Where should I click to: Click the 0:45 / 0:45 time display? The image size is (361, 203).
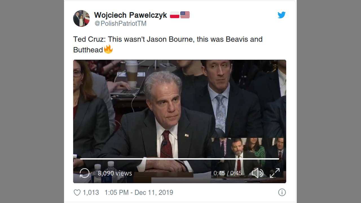(x=228, y=173)
